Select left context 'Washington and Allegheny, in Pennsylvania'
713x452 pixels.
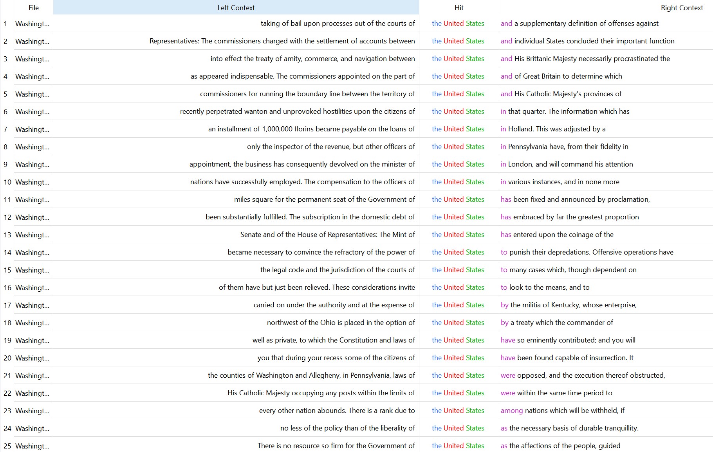[x=311, y=375]
